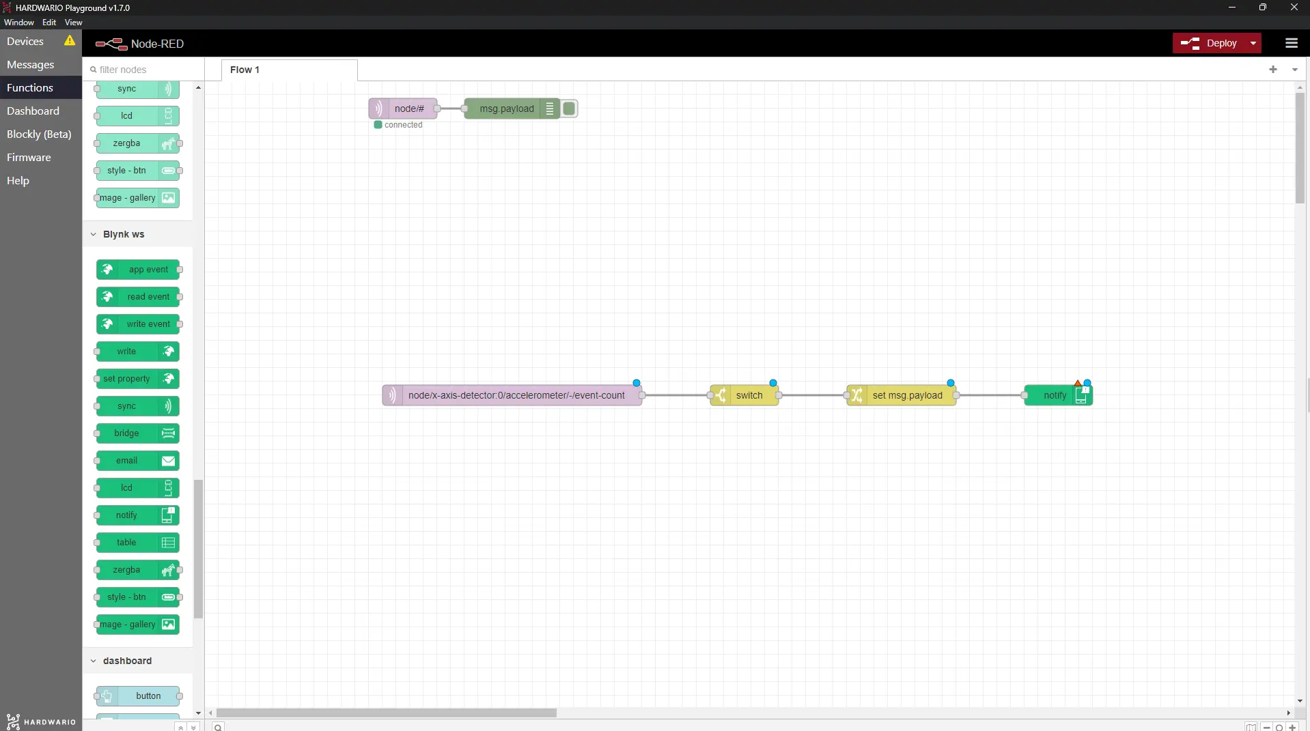Expand all palette categories with double-down arrow
1310x731 pixels.
(x=193, y=727)
